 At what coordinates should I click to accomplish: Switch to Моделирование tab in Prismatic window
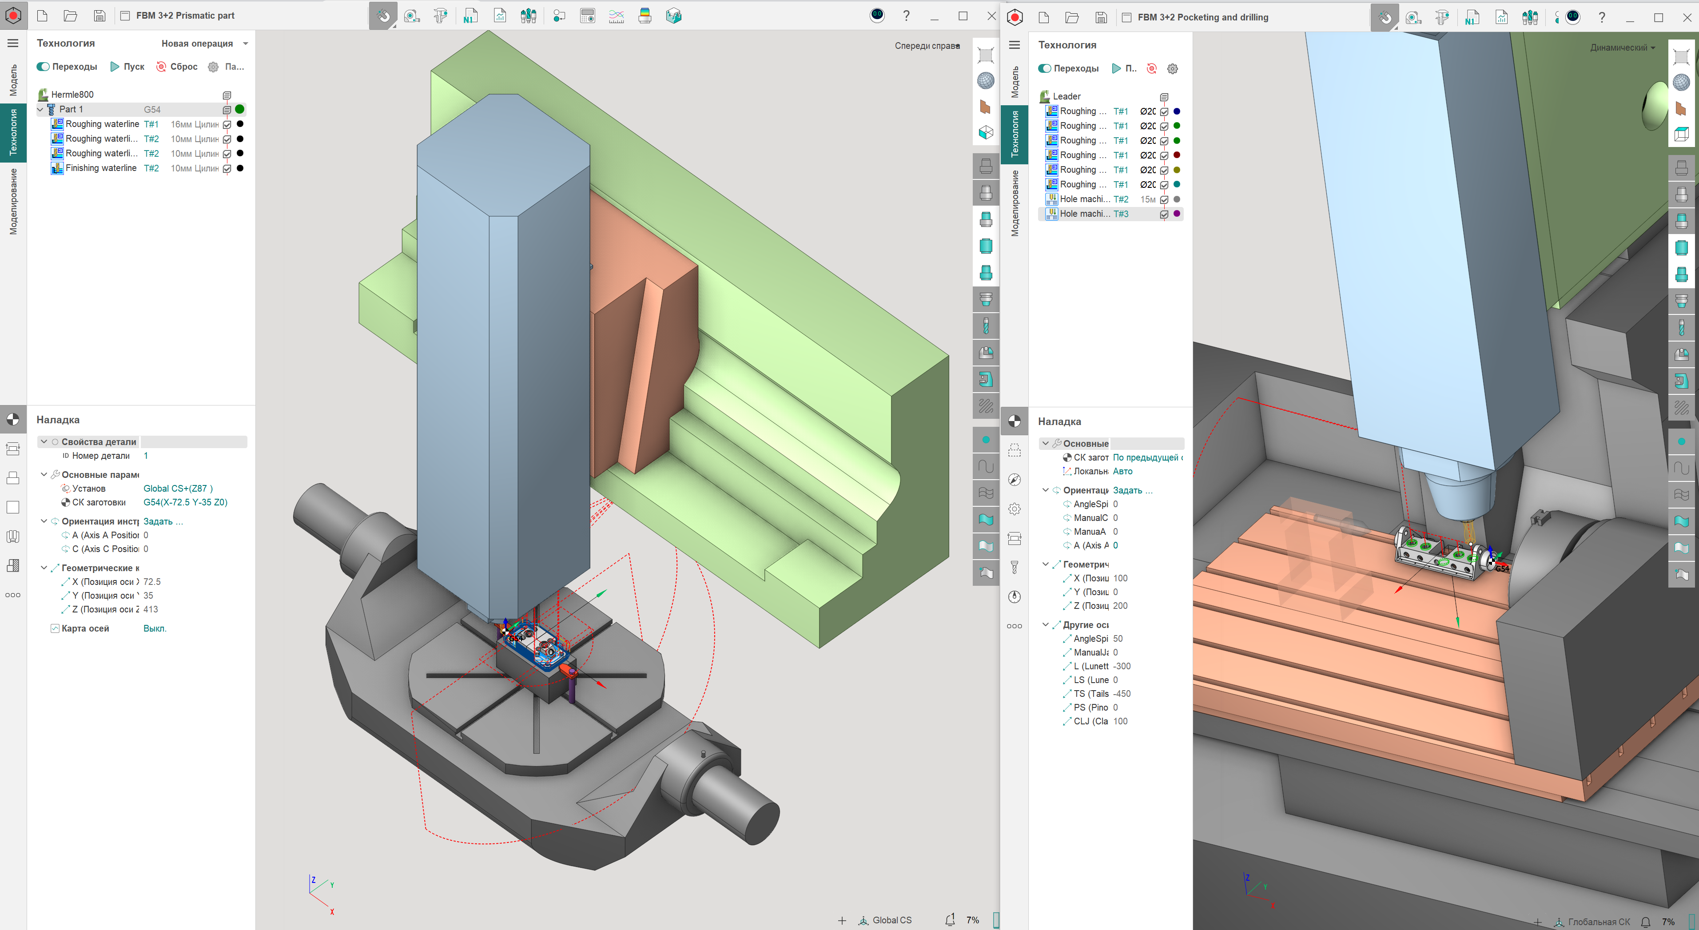pos(13,201)
